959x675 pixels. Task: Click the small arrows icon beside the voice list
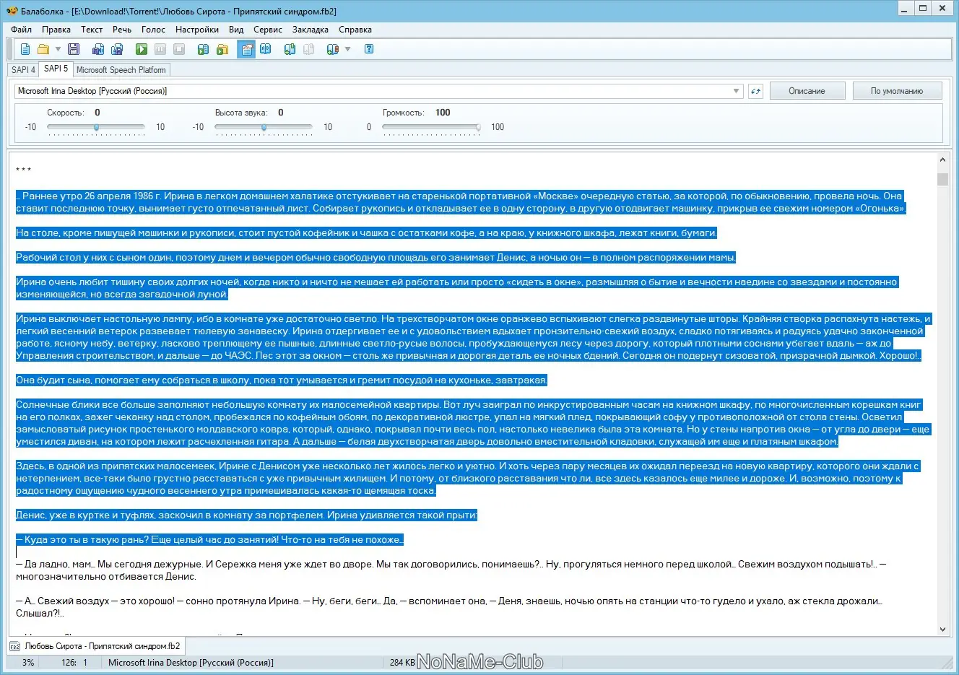click(x=755, y=91)
